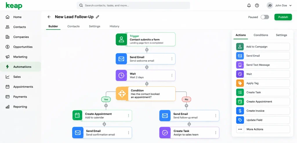Choose Apply Tag action

pos(263,83)
